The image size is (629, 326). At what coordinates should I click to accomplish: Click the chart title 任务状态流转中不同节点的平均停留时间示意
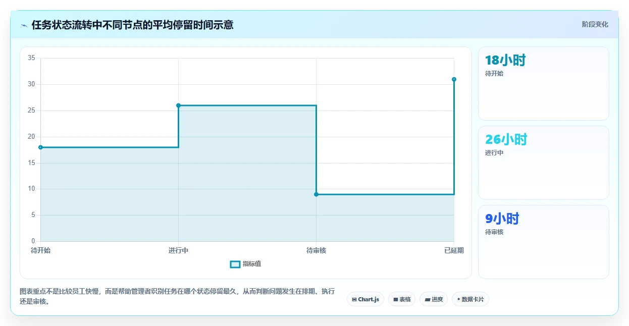point(132,25)
